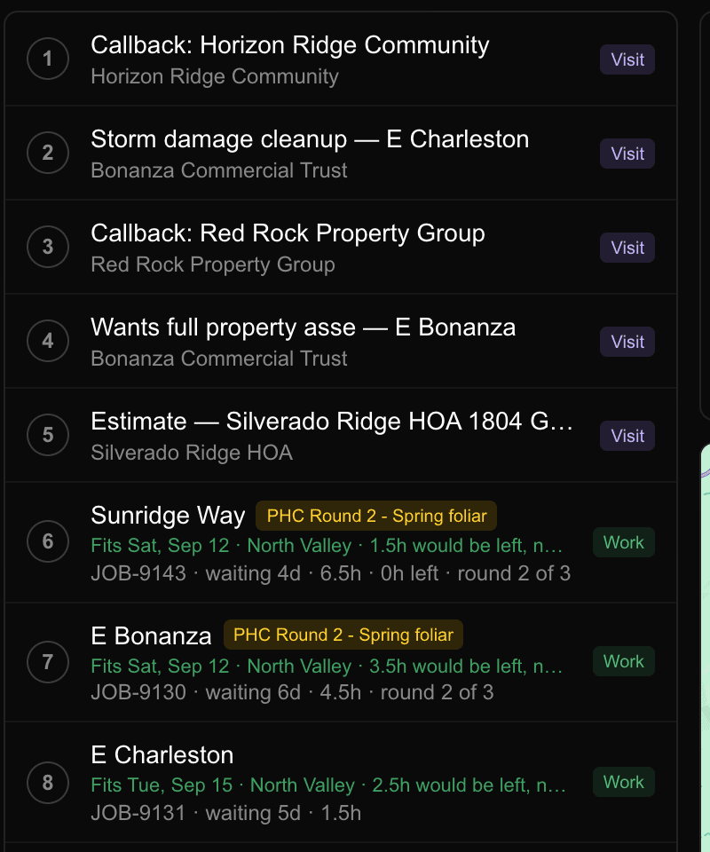Click the number 6 circle badge
This screenshot has width=710, height=852.
48,541
